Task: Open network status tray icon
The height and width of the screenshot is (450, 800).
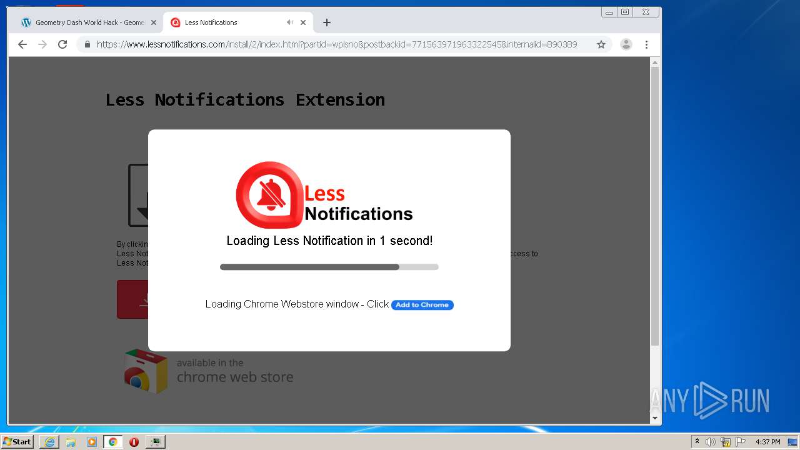Action: click(x=726, y=442)
